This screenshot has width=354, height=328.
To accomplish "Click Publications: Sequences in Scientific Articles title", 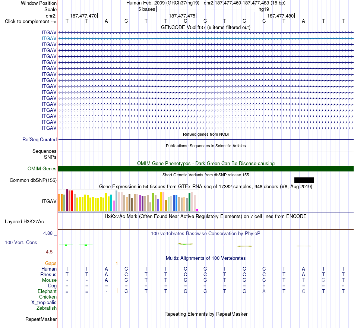I will [x=206, y=146].
